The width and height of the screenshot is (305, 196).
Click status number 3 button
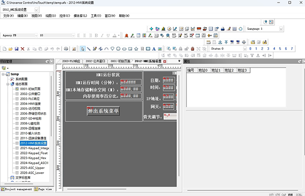(268, 49)
